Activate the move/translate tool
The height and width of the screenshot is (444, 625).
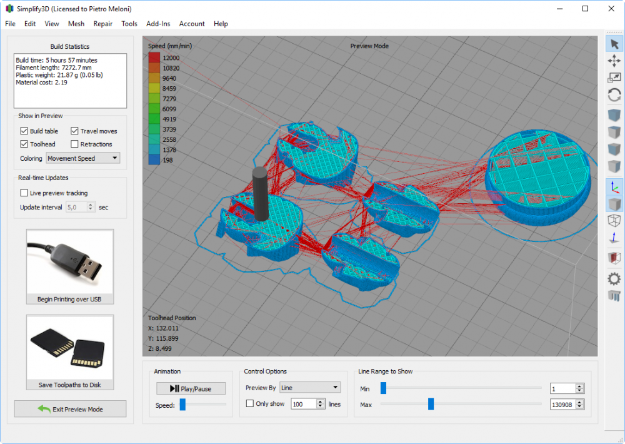614,61
